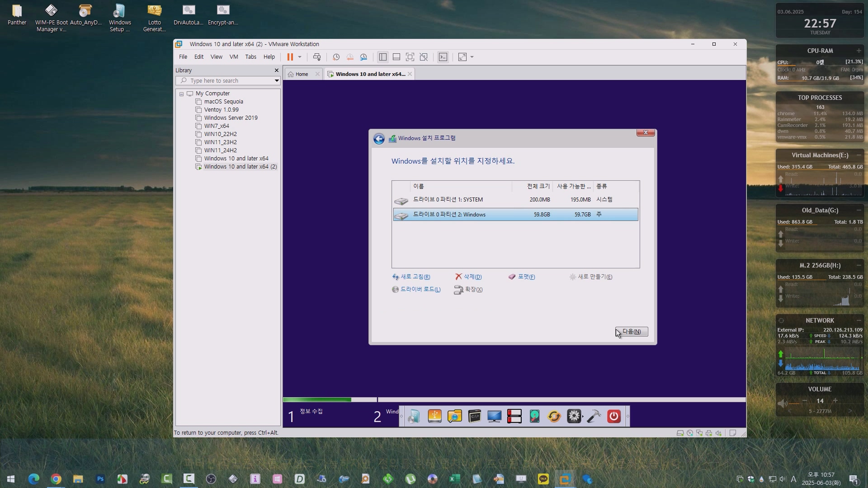Toggle the library sidebar view
The height and width of the screenshot is (488, 868).
[x=383, y=57]
